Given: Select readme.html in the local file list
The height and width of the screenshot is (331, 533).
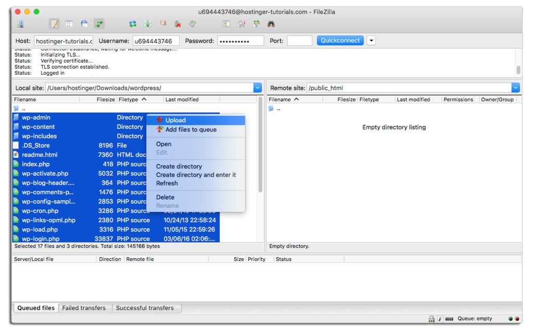Looking at the screenshot, I should (116, 155).
